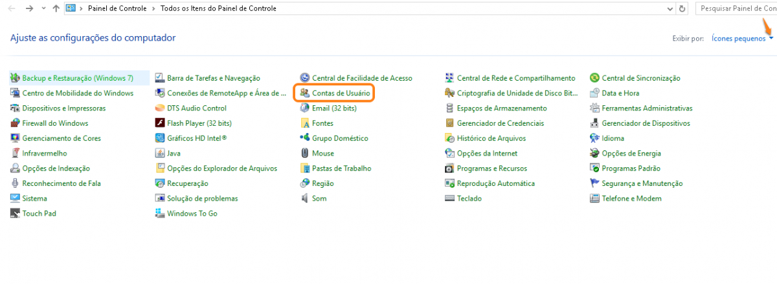Open the Grupo Doméstico link
Image resolution: width=777 pixels, height=284 pixels.
340,138
